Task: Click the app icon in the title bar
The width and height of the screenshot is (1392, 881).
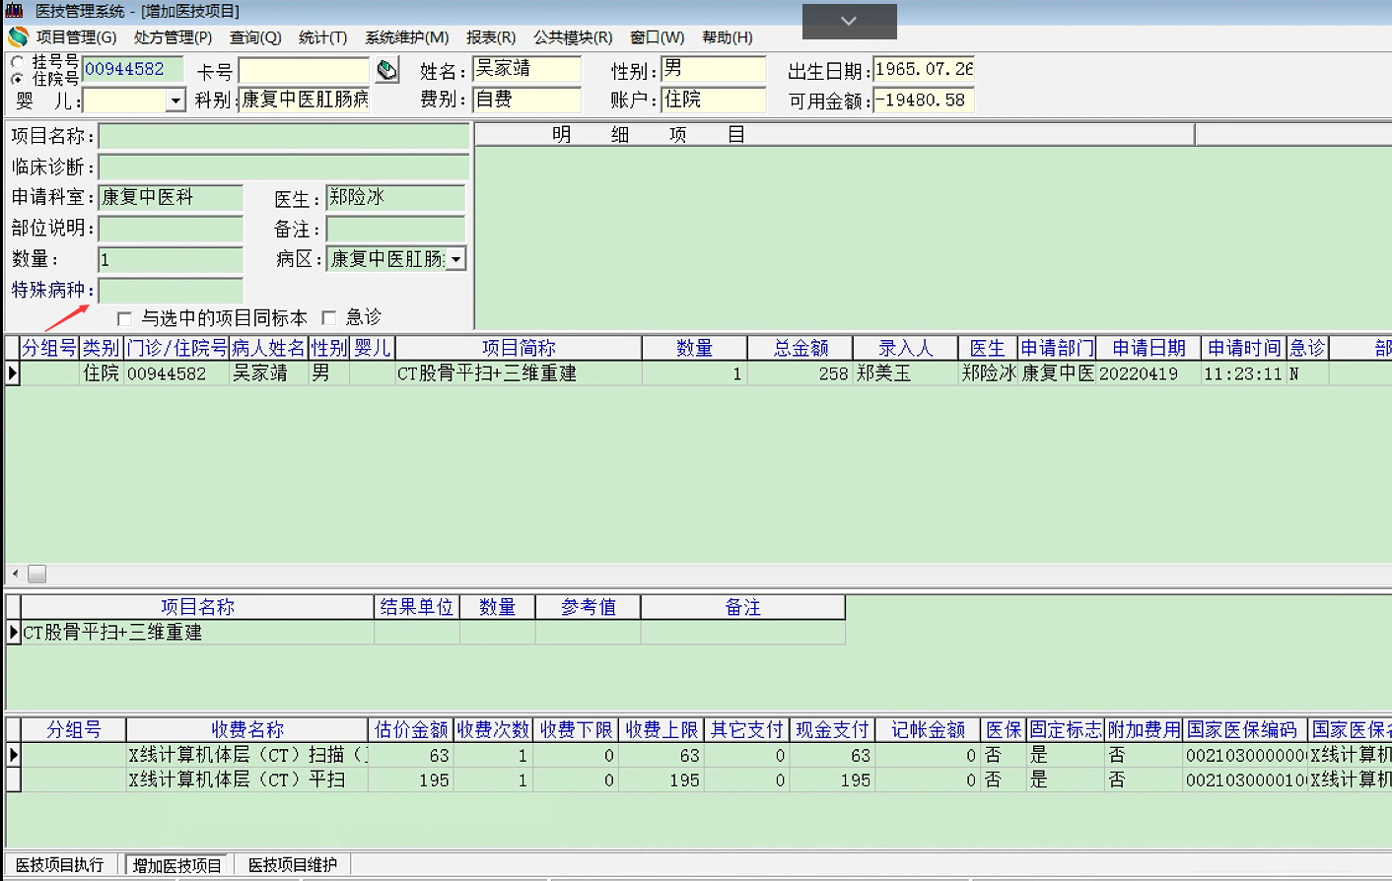Action: tap(15, 11)
